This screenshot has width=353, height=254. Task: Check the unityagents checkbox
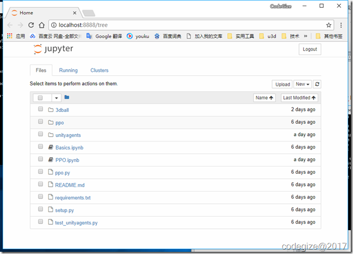41,134
